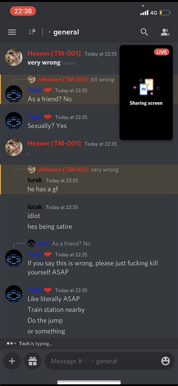Image resolution: width=178 pixels, height=386 pixels.
Task: Open the hamburger navigation menu
Action: click(12, 32)
